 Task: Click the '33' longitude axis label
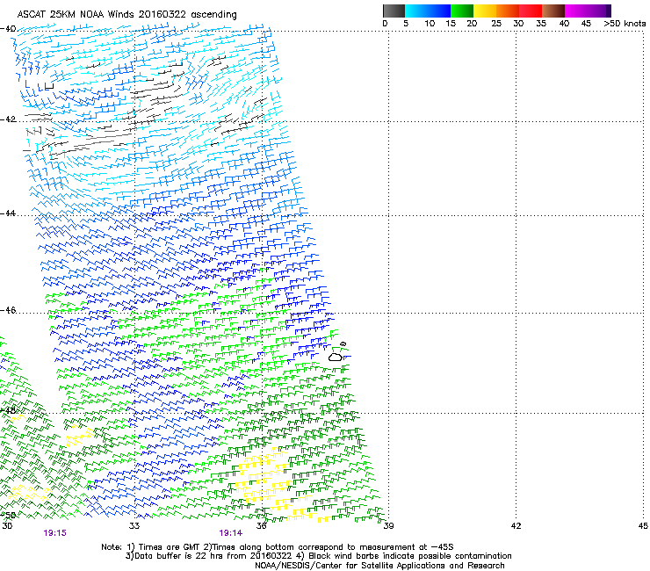pyautogui.click(x=134, y=526)
